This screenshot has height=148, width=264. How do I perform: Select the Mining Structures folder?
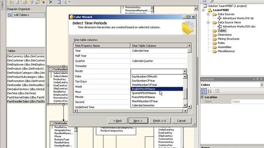coord(228,39)
